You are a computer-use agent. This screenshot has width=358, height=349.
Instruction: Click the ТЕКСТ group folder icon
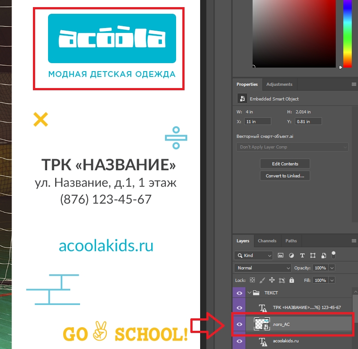coord(256,293)
